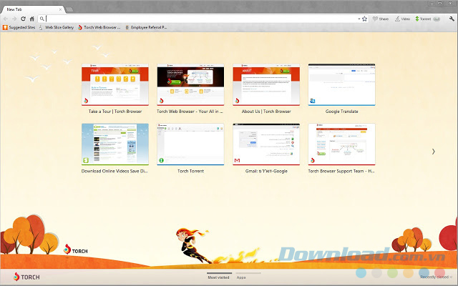Open the Employee Referral bookmark

[146, 27]
